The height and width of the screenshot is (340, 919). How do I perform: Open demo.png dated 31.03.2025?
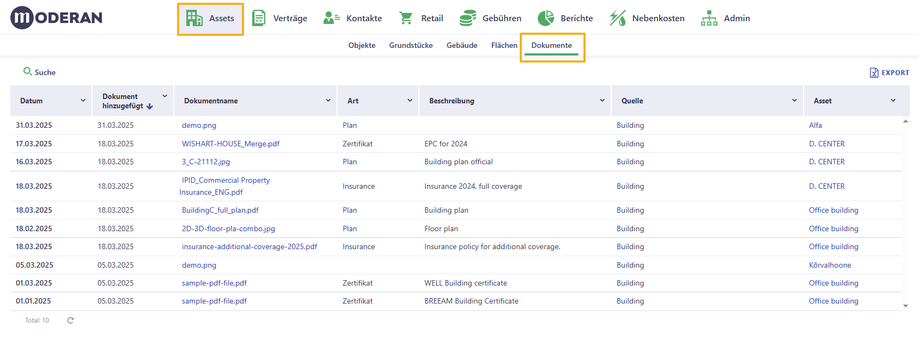199,125
